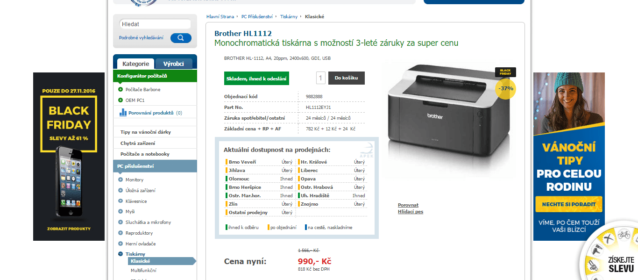Click Olomouc store availability row
Screen dimensions: 638x280
pyautogui.click(x=259, y=179)
